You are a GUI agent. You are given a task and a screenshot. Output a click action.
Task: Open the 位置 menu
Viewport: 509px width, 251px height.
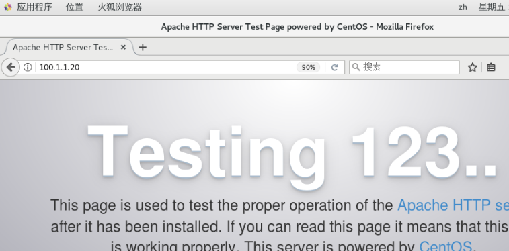[x=75, y=7]
